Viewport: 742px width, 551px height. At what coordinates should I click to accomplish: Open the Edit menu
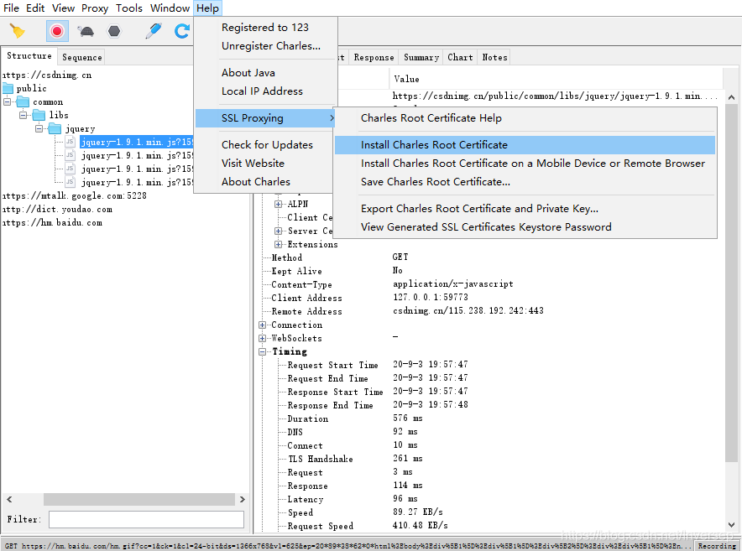35,8
